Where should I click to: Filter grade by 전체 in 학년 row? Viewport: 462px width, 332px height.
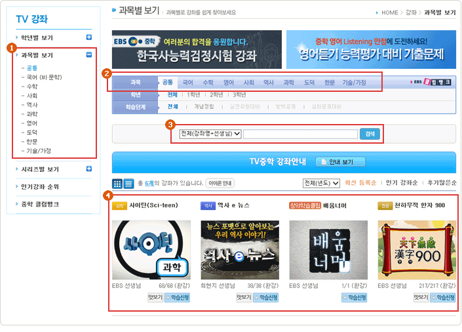point(172,94)
